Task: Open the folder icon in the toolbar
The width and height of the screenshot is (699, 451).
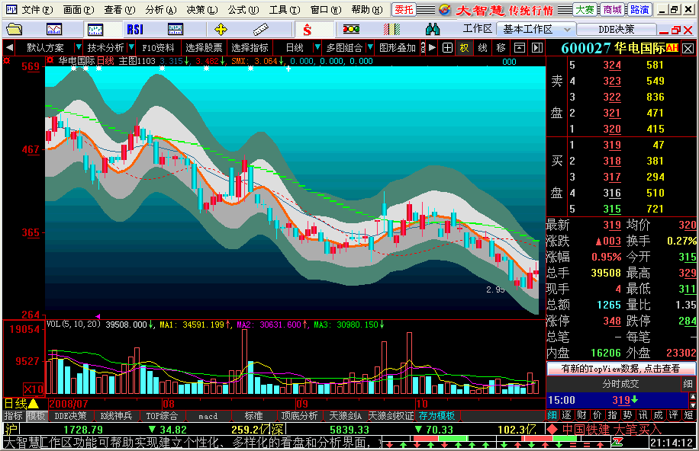Action: pyautogui.click(x=14, y=30)
